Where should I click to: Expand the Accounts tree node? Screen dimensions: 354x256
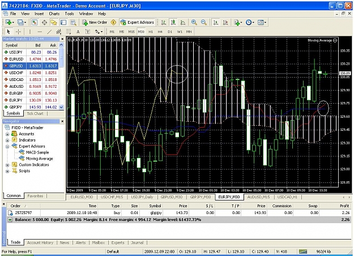(7, 134)
